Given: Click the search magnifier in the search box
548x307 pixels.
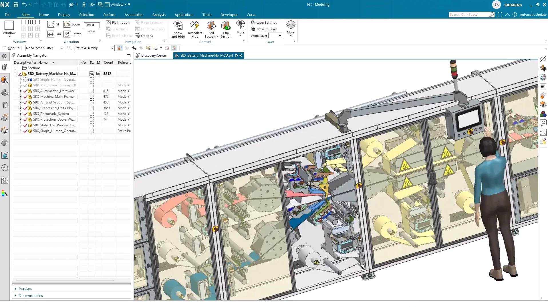Looking at the screenshot, I should point(491,14).
